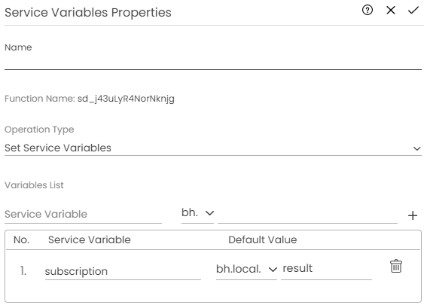
Task: Edit the subscription variable name field
Action: pos(123,271)
